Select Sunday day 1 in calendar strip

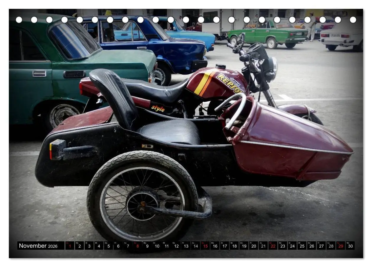pos(70,245)
